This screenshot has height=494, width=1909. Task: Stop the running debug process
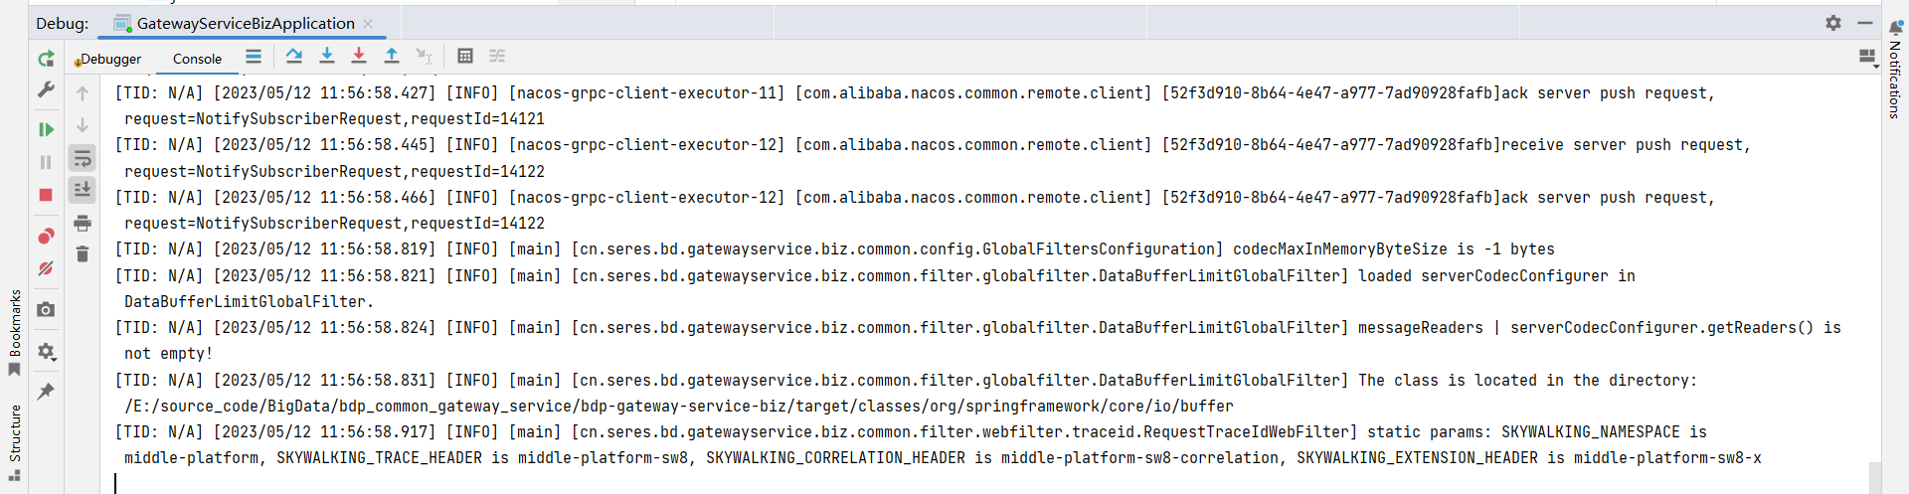point(46,195)
